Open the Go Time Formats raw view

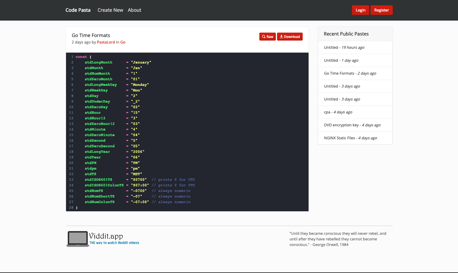[267, 36]
